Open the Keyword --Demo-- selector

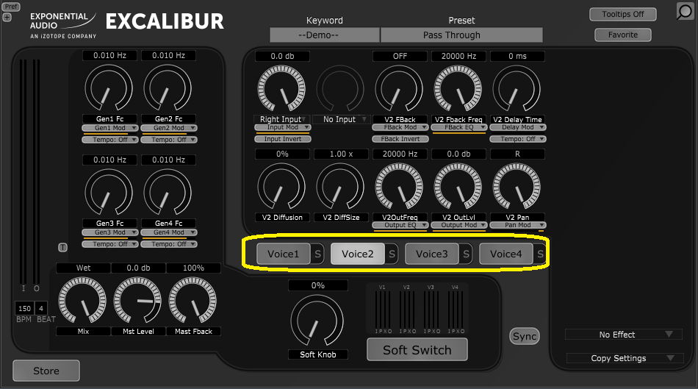pyautogui.click(x=325, y=35)
